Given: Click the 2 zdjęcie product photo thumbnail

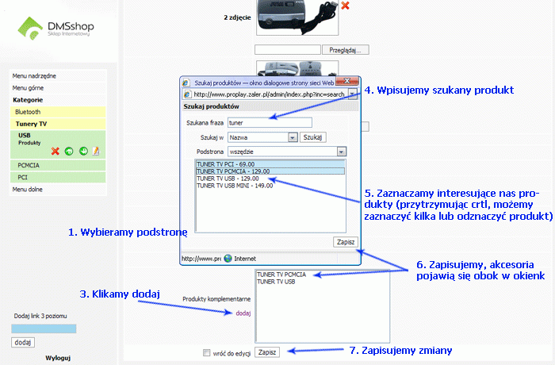Looking at the screenshot, I should tap(297, 17).
